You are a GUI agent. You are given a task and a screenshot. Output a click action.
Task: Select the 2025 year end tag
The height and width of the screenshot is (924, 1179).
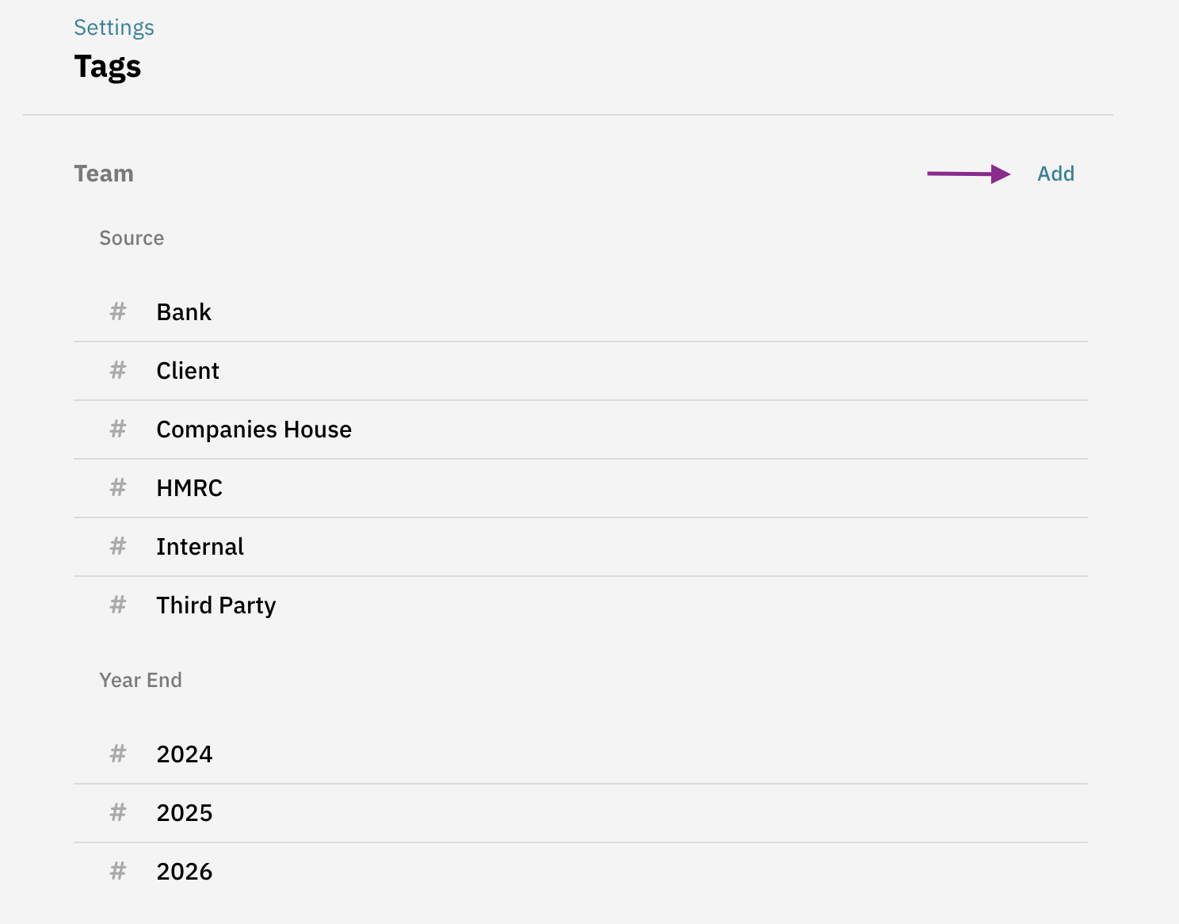(x=185, y=813)
